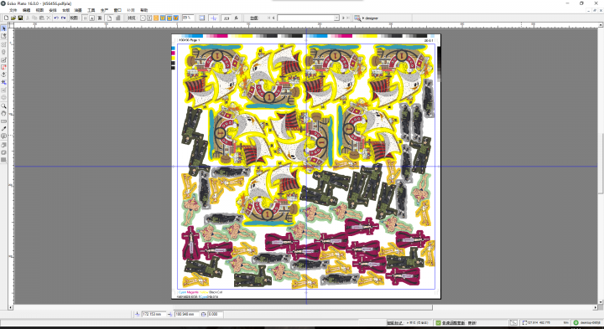Choose the Zoom magnifier tool
This screenshot has width=604, height=329.
(4, 105)
